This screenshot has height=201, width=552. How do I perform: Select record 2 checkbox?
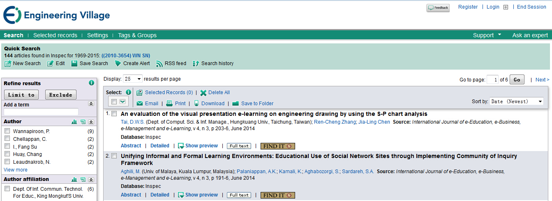(114, 156)
